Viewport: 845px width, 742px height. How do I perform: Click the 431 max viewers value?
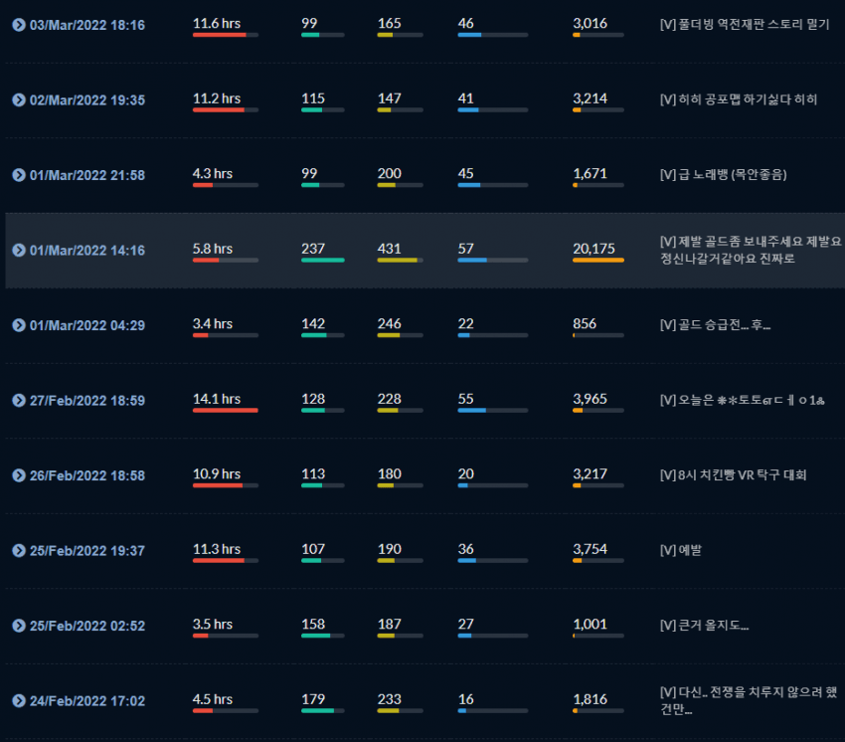[389, 249]
